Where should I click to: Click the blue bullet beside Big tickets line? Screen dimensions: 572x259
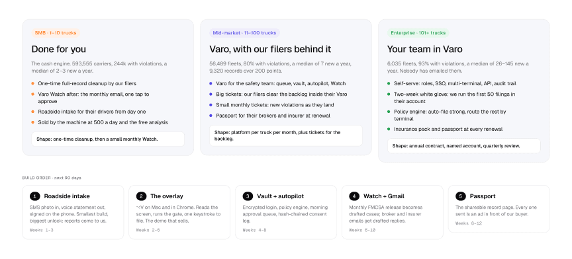211,94
